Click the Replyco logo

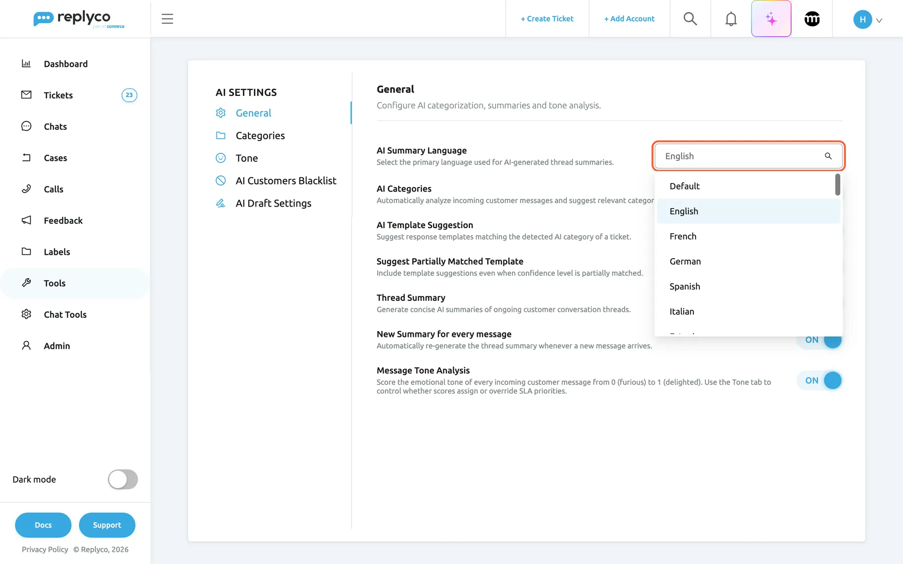coord(79,19)
